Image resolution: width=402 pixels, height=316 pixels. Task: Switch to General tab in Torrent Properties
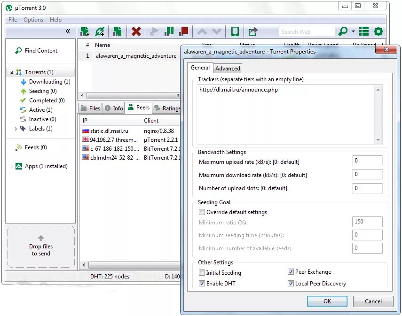[200, 68]
